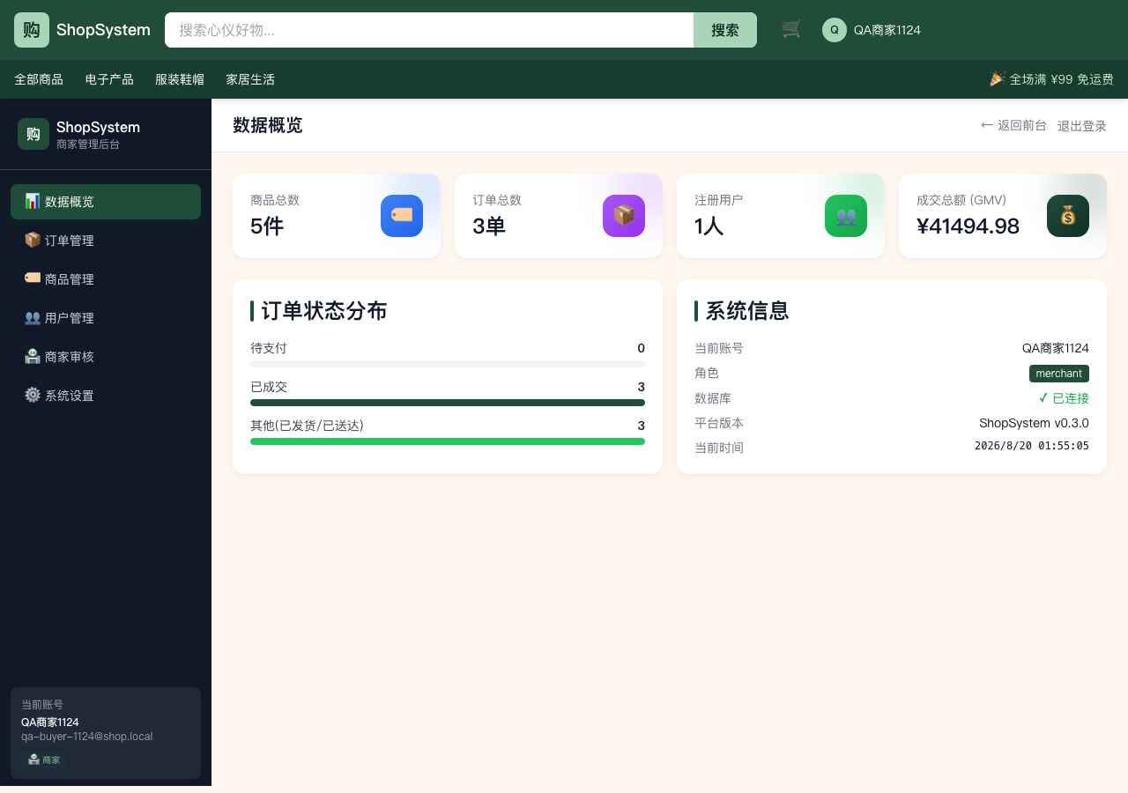Click the 1人 registered users value

709,226
